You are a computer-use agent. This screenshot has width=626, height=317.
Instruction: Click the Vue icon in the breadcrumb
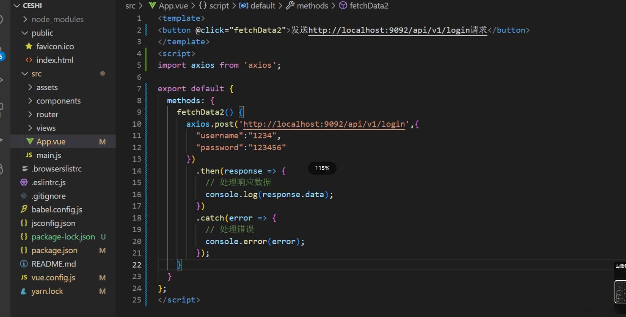(x=152, y=5)
